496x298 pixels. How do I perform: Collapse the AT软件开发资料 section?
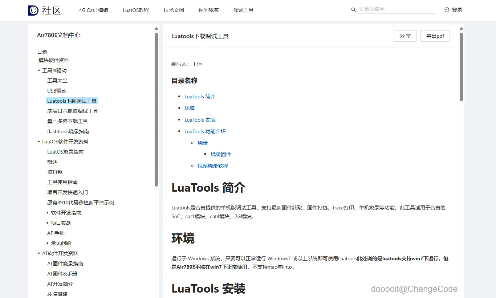[38, 253]
